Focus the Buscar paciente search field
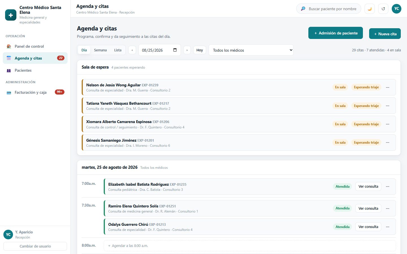The image size is (407, 254). tap(329, 9)
